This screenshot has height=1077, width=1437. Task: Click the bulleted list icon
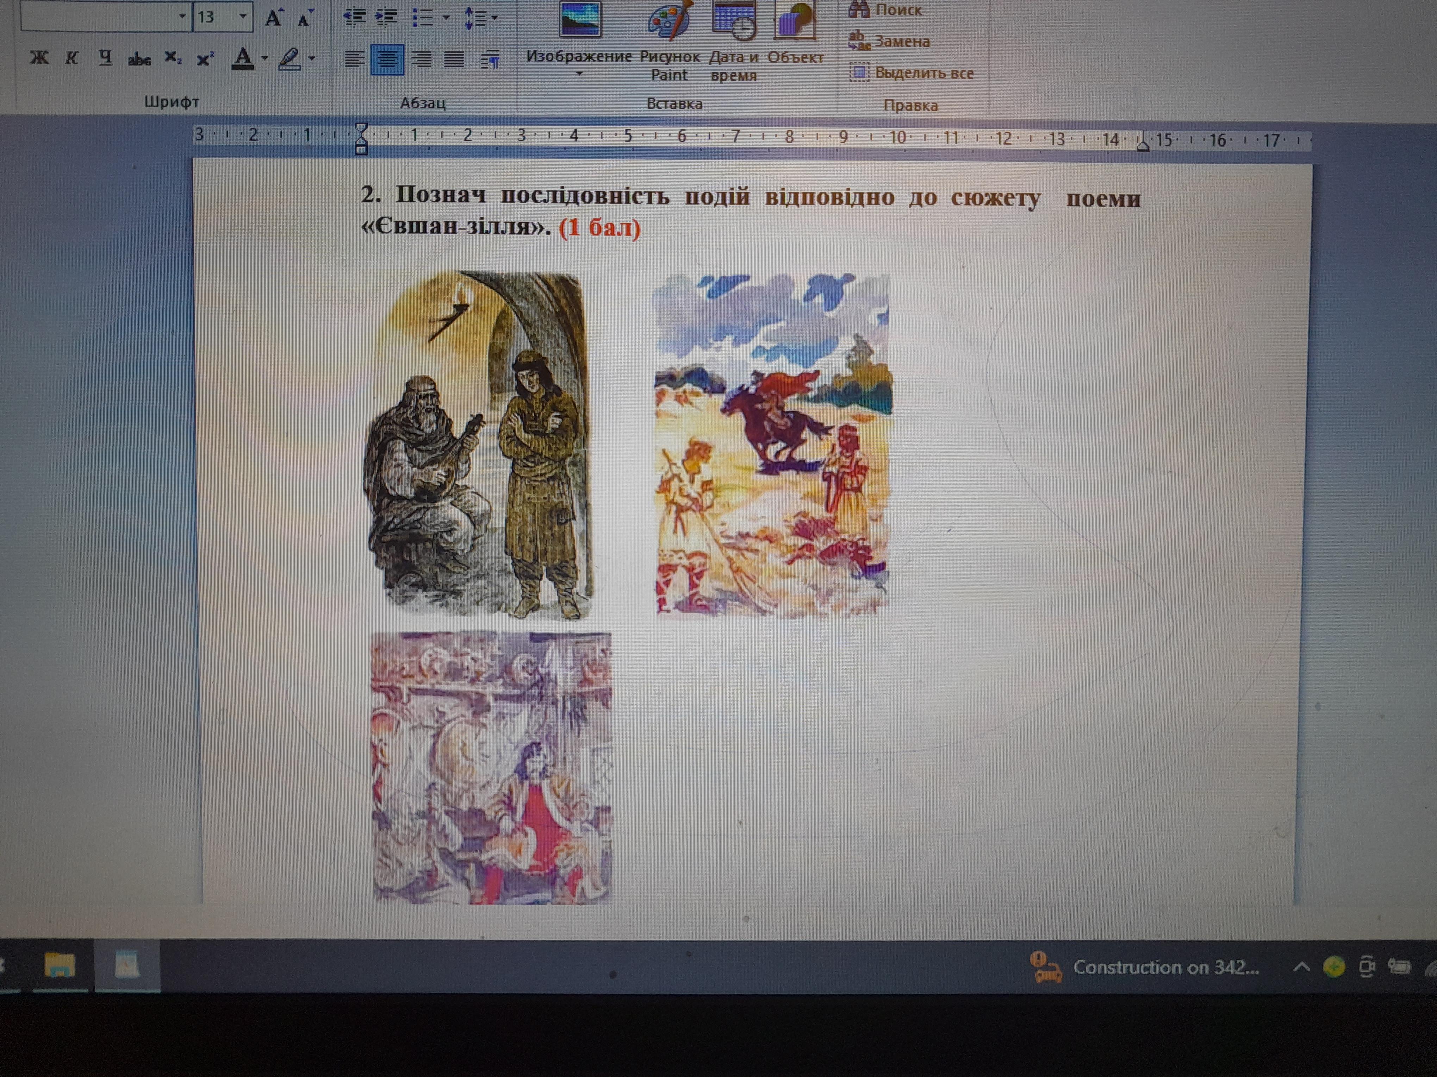(423, 18)
